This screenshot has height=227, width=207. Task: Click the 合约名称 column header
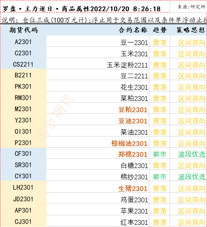click(98, 30)
